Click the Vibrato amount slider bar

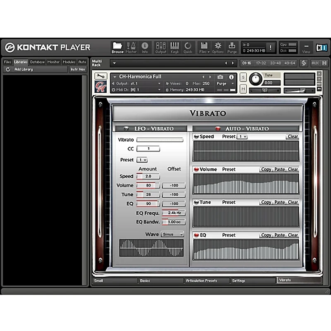coord(160,140)
